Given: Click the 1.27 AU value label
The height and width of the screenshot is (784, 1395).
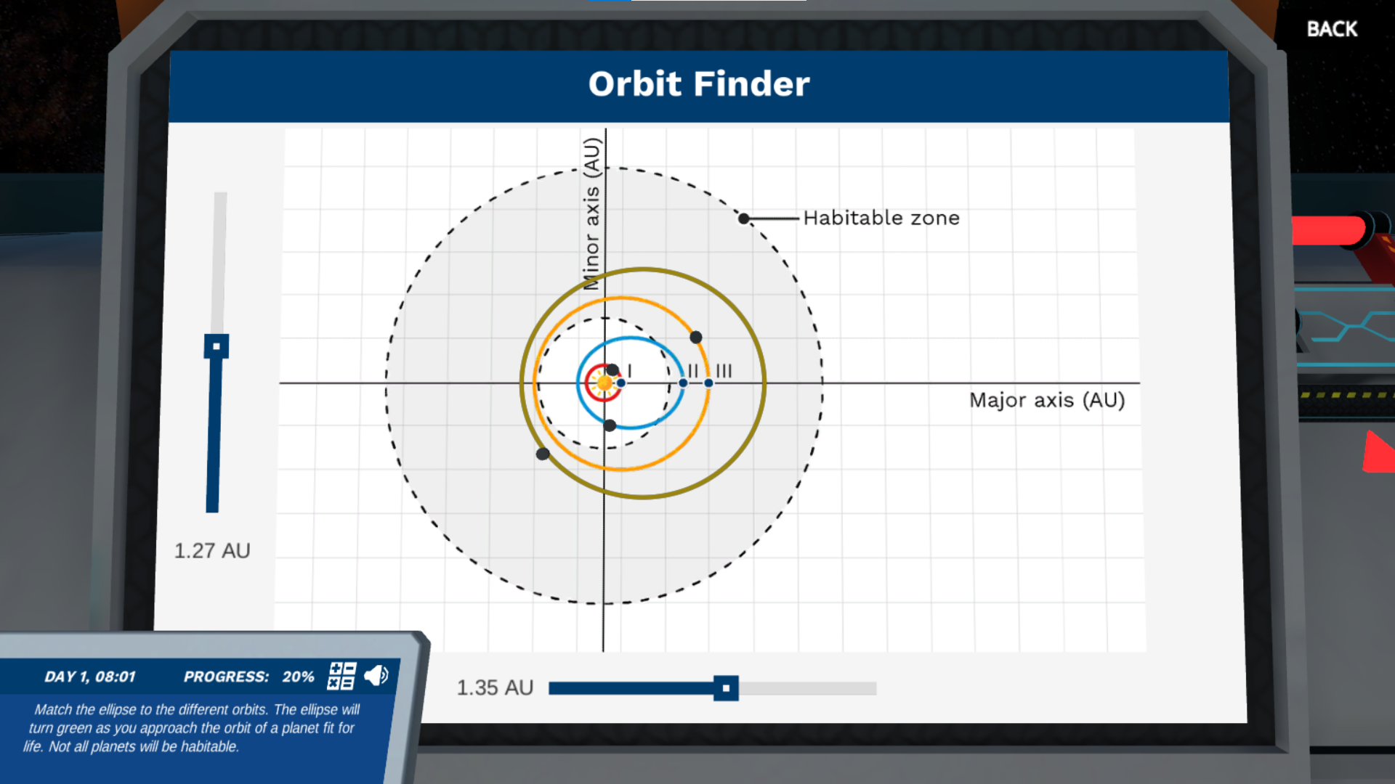Looking at the screenshot, I should (211, 550).
